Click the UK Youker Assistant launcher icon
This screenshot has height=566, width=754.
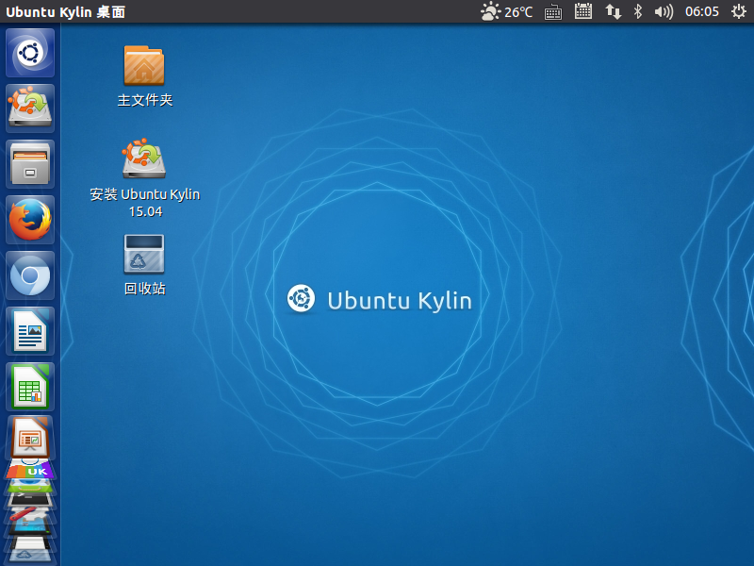pos(32,470)
